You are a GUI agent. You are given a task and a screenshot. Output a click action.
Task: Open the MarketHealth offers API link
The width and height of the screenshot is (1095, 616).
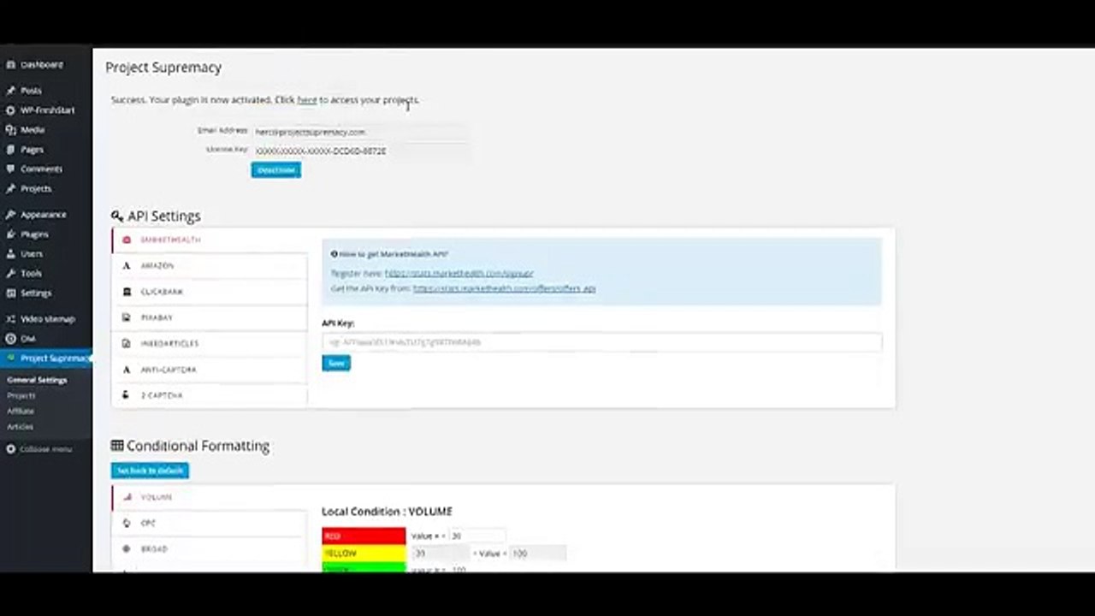pyautogui.click(x=504, y=288)
